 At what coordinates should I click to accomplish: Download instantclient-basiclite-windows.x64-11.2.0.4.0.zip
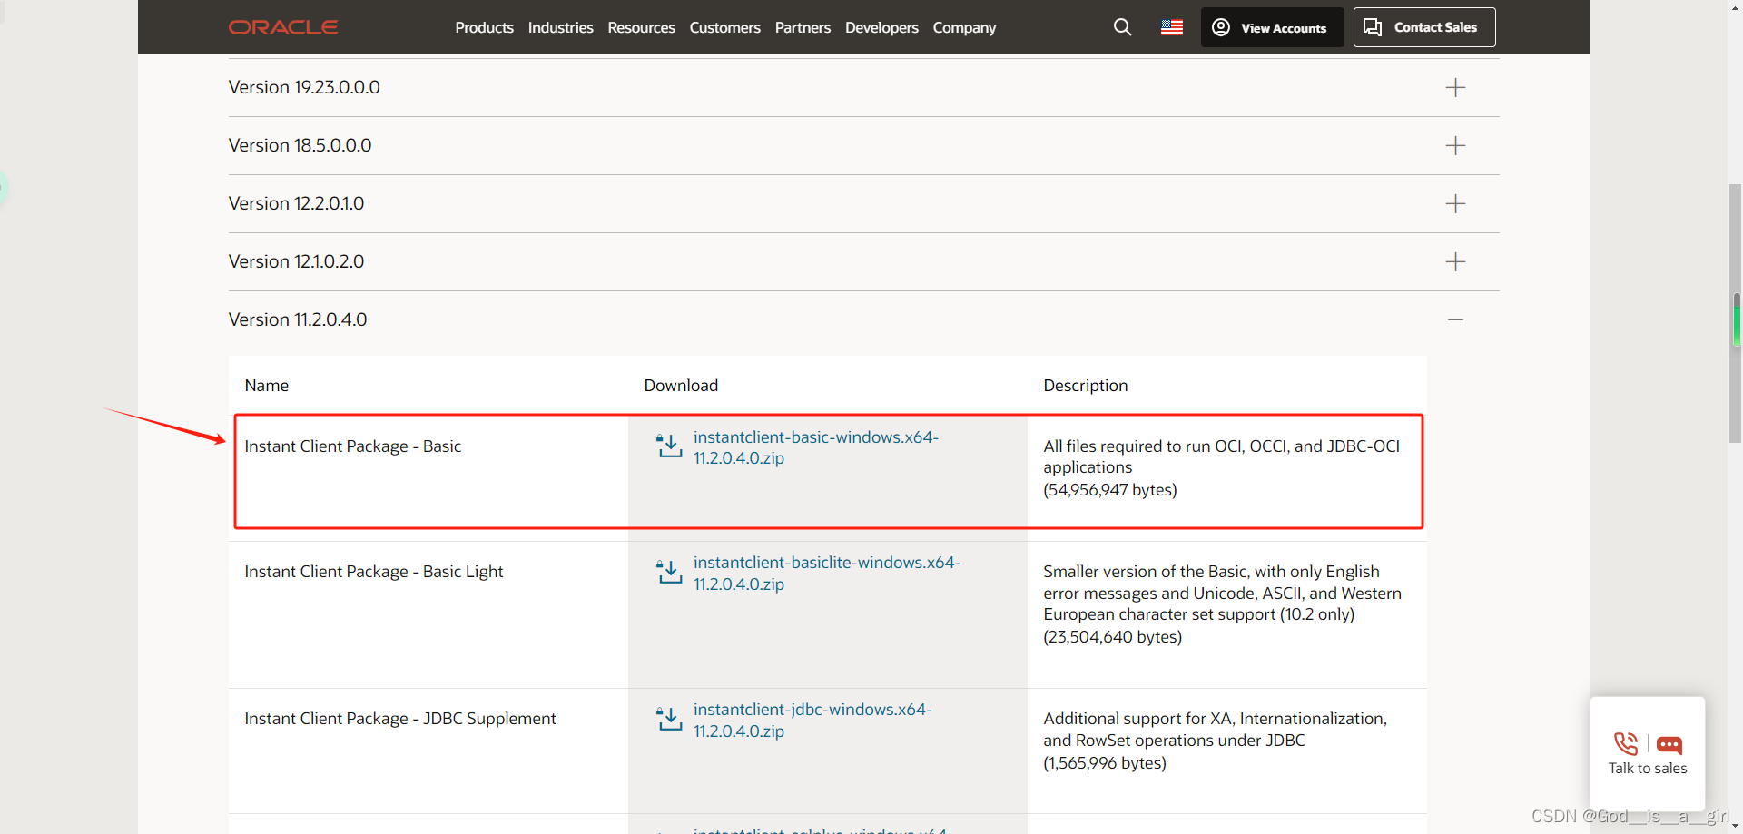[827, 573]
